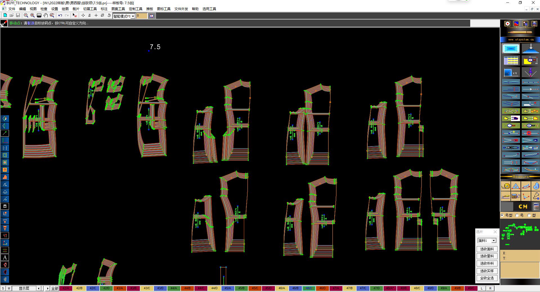Click the printer icon at top right
540x292 pixels.
534,24
